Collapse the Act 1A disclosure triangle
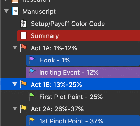This screenshot has width=140, height=126. [15, 48]
